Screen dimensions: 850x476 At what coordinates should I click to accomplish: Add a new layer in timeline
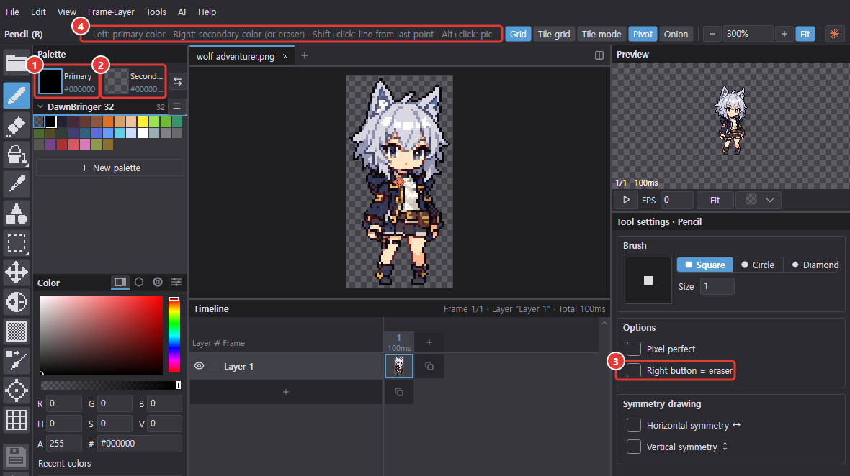pyautogui.click(x=286, y=392)
